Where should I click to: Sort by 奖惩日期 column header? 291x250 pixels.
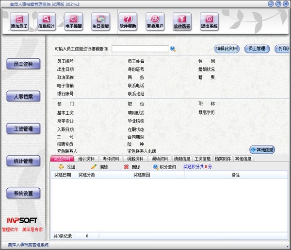(63, 175)
